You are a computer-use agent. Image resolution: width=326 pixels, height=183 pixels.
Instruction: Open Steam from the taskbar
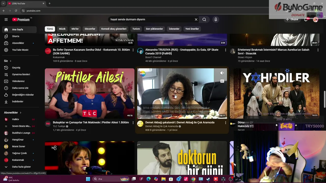(208, 179)
